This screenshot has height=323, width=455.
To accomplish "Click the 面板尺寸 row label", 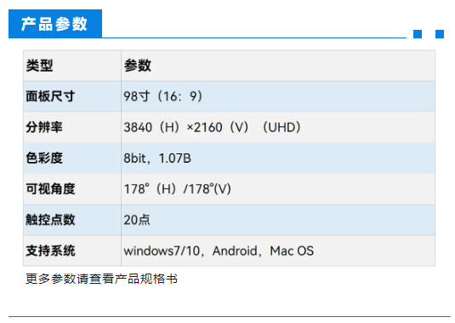I will coord(50,96).
